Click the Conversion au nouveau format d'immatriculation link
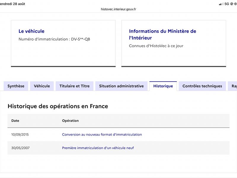The image size is (237, 178). click(x=102, y=134)
